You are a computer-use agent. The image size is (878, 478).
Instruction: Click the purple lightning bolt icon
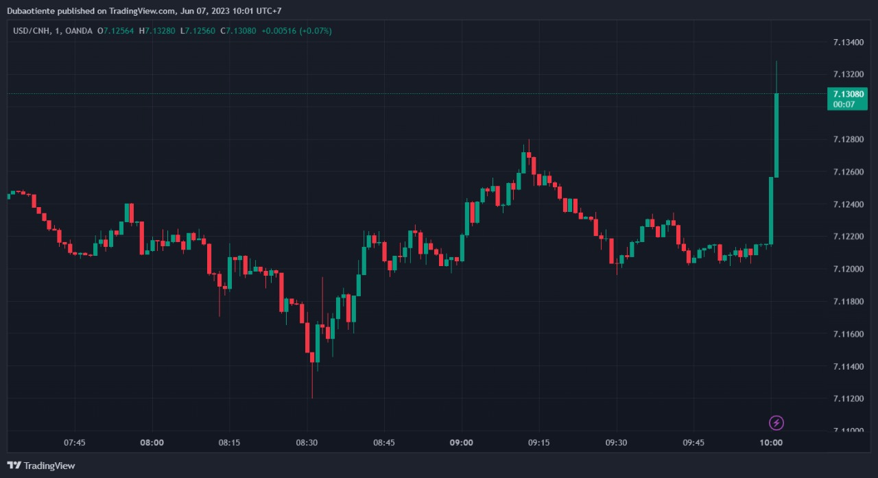pos(776,422)
